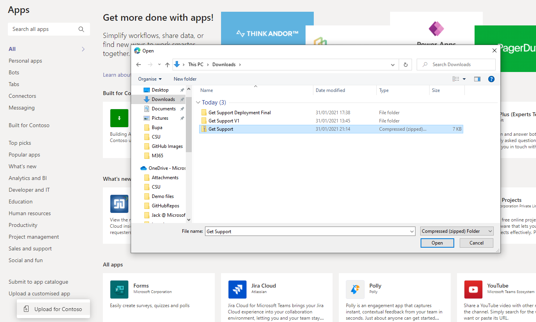Click the Get Support zip file icon
The height and width of the screenshot is (322, 536).
coord(204,129)
